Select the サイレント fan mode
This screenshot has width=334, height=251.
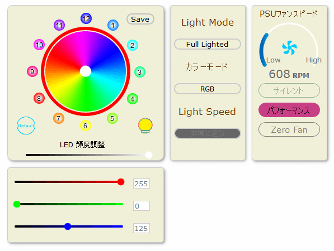289,91
